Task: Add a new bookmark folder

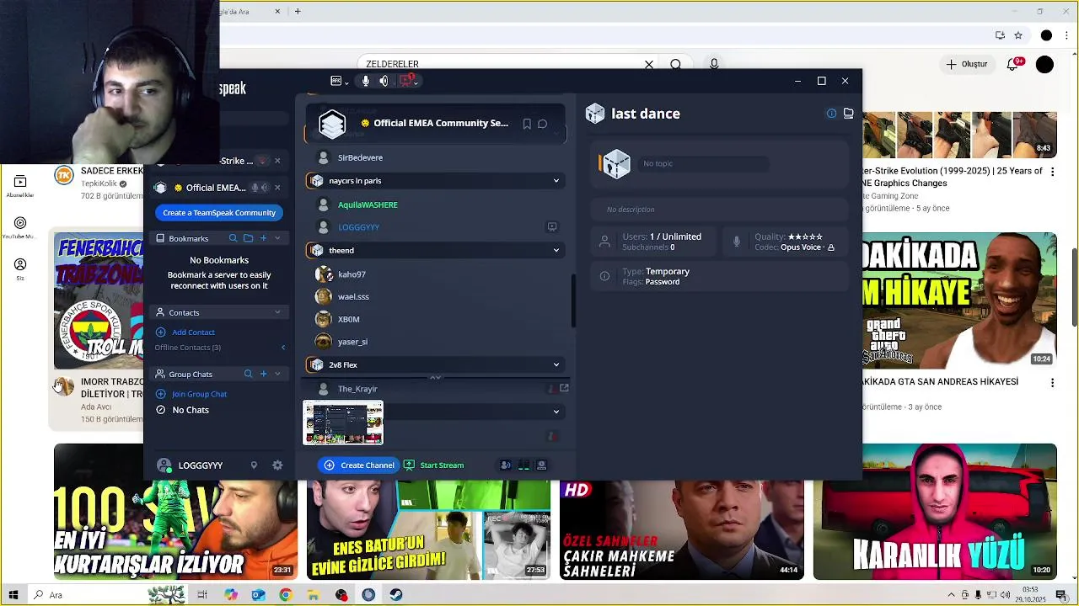Action: (x=248, y=238)
